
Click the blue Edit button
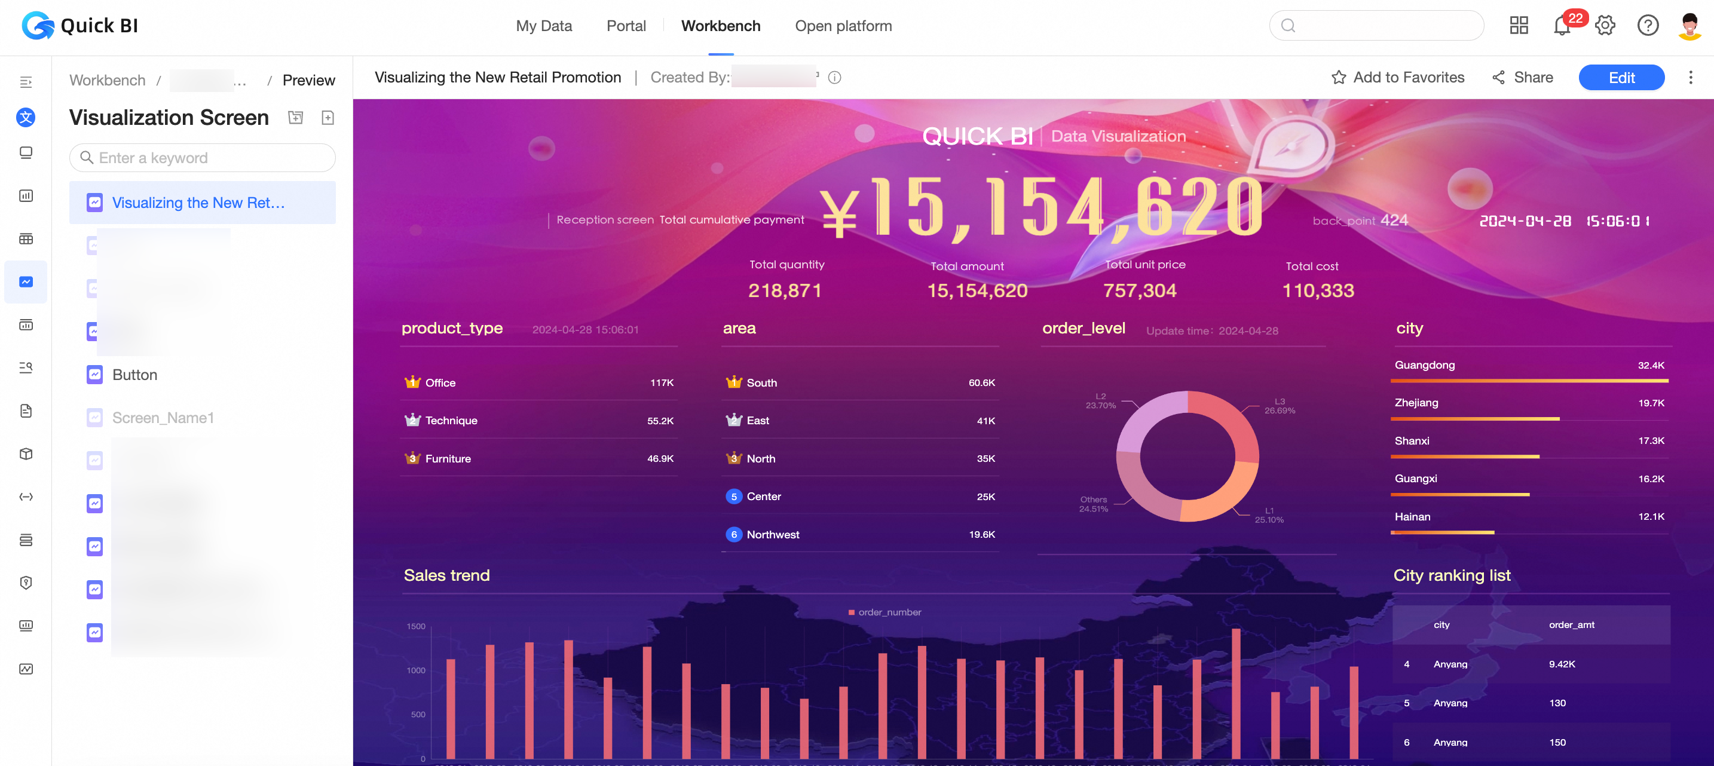tap(1621, 78)
